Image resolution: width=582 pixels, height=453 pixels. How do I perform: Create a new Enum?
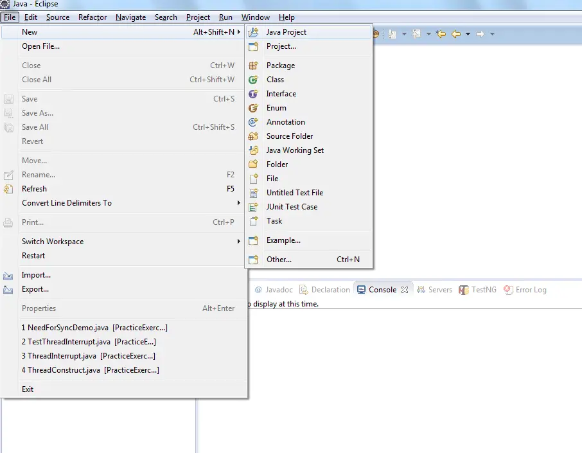pyautogui.click(x=275, y=107)
